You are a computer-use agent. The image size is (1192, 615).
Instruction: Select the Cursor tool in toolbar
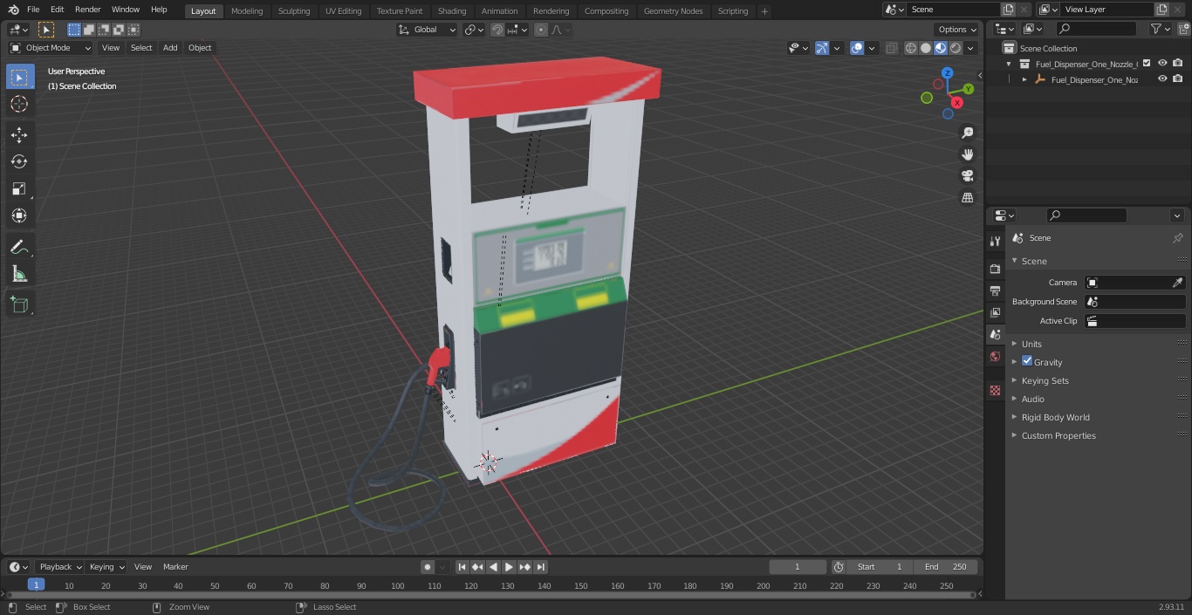19,104
